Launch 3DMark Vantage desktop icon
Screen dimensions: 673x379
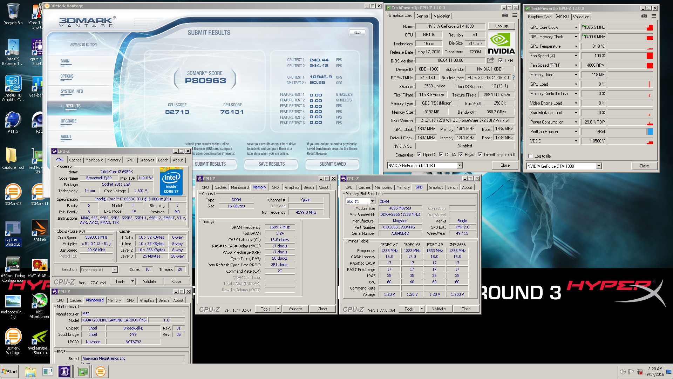(x=13, y=341)
